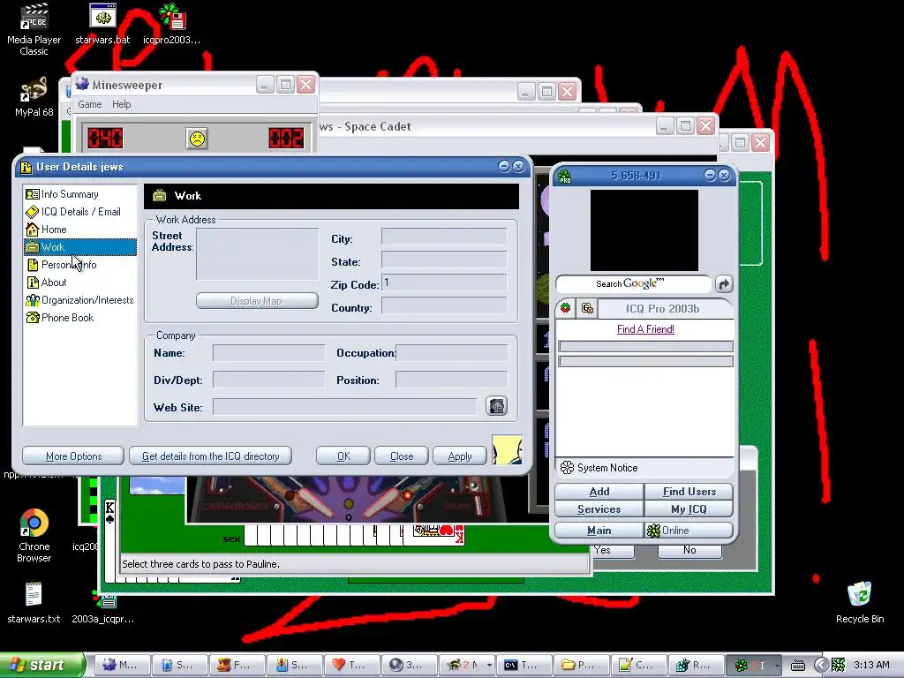Open Media Player Classic desktop icon

tap(34, 29)
